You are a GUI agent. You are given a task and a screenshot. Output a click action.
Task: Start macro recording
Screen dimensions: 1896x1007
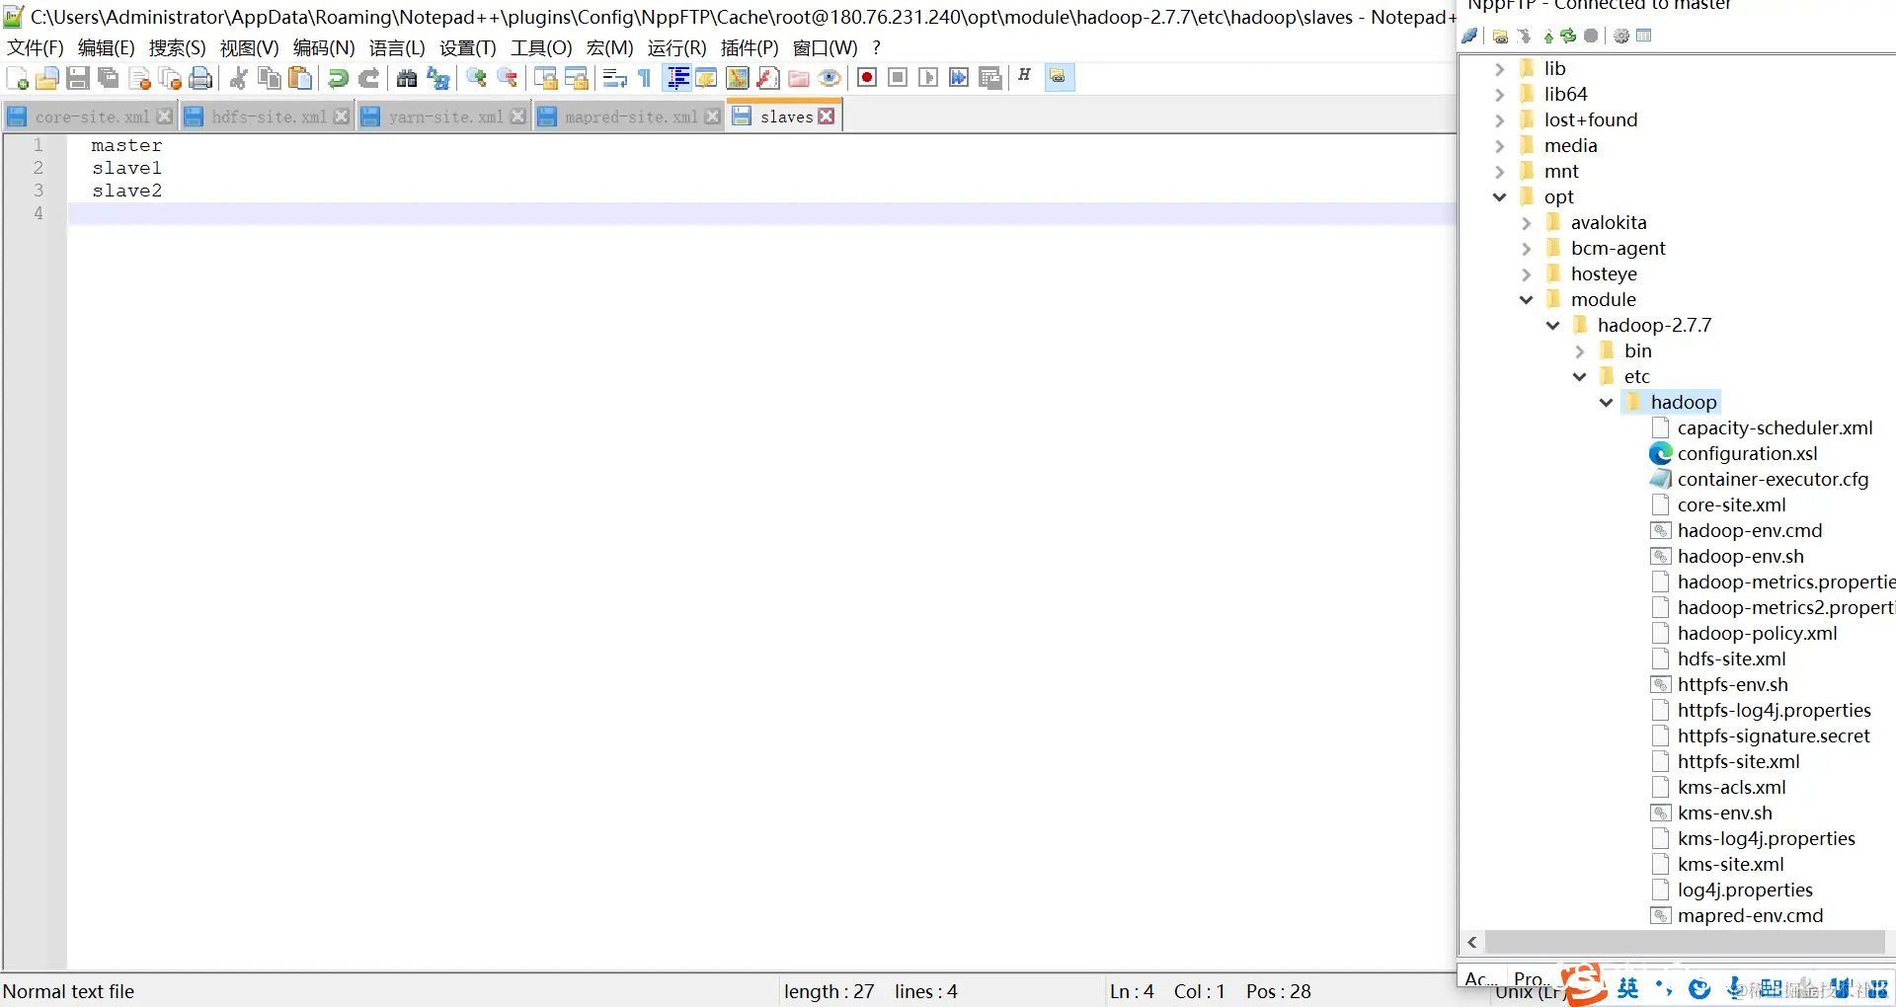click(867, 78)
